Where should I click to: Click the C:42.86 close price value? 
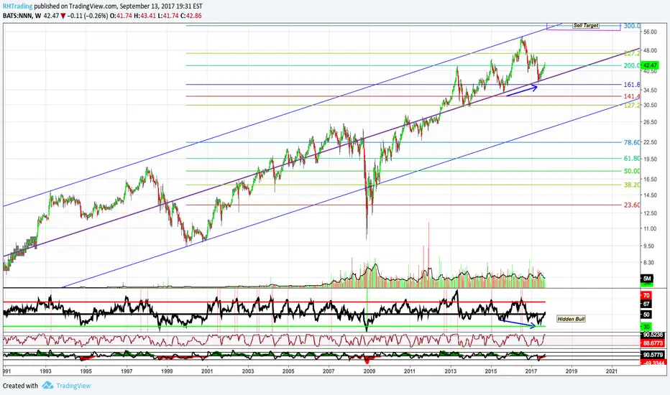click(x=191, y=16)
